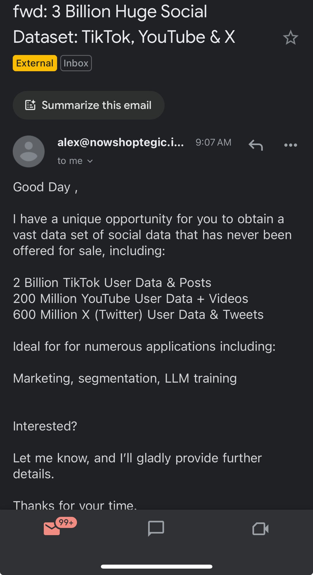Tap the Summarize this email button
This screenshot has width=313, height=575.
(89, 105)
